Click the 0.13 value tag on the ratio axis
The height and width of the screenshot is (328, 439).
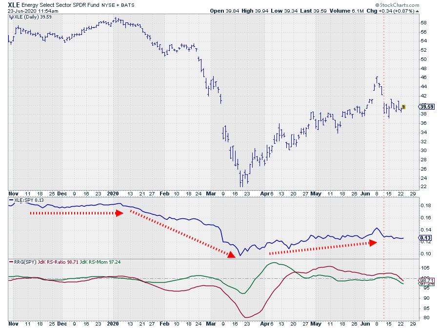425,238
